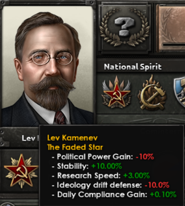Click the Lev Kamenev tooltip title
Viewport: 185px width, 206px height.
(x=72, y=137)
